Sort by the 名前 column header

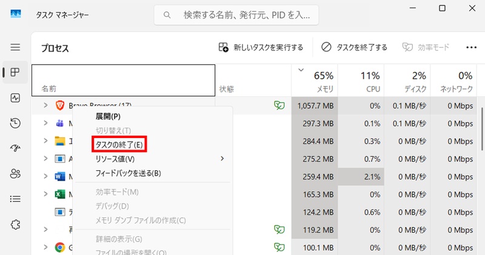124,81
